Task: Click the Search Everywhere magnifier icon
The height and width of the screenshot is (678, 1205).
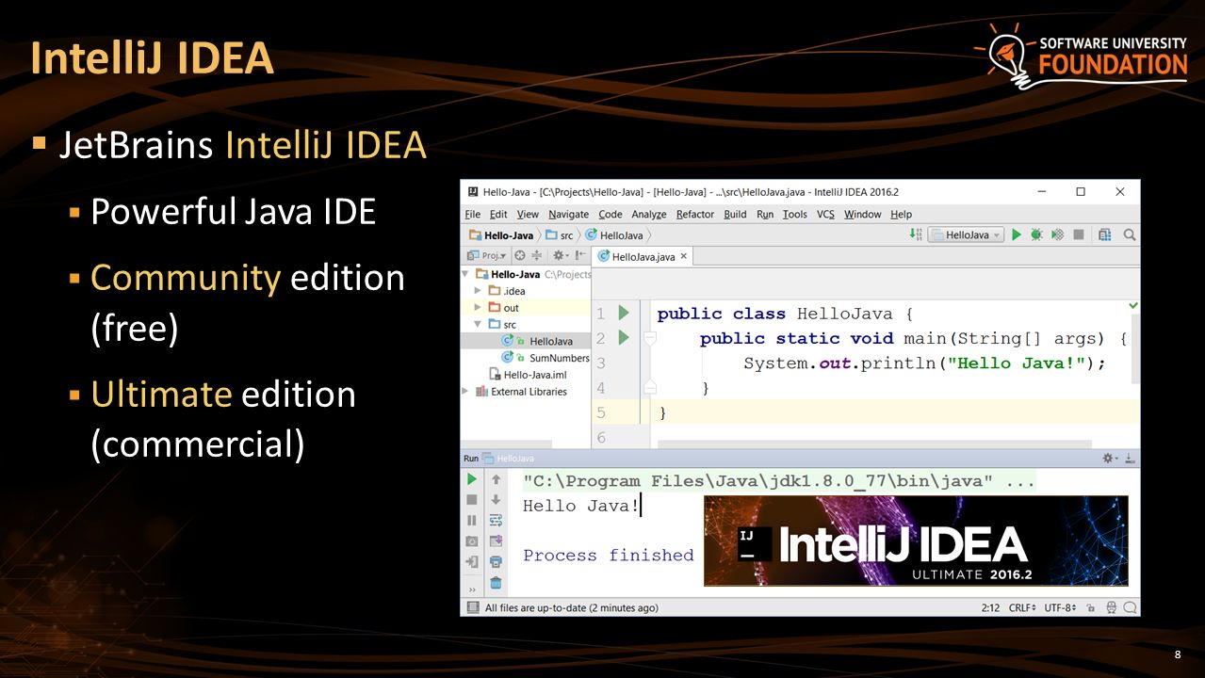Action: (x=1129, y=234)
